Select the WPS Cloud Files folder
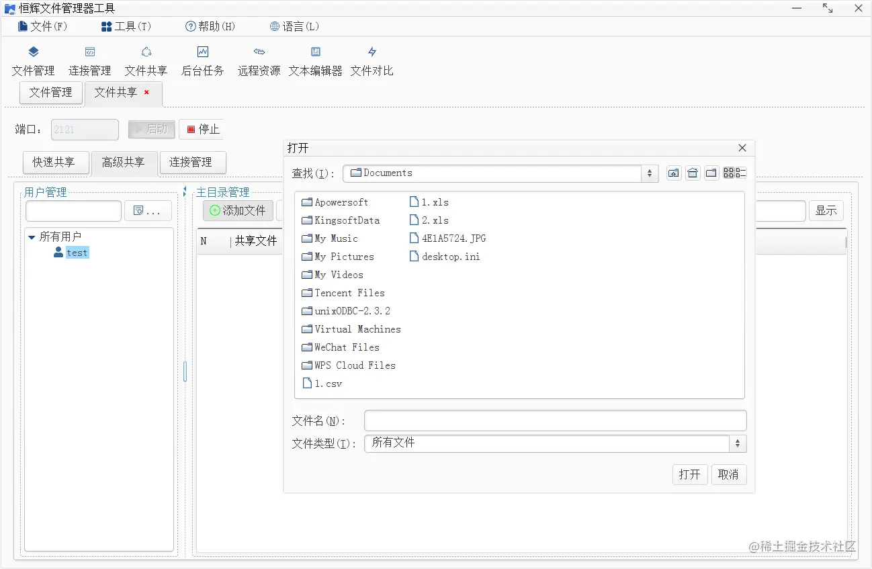This screenshot has width=872, height=569. [349, 365]
